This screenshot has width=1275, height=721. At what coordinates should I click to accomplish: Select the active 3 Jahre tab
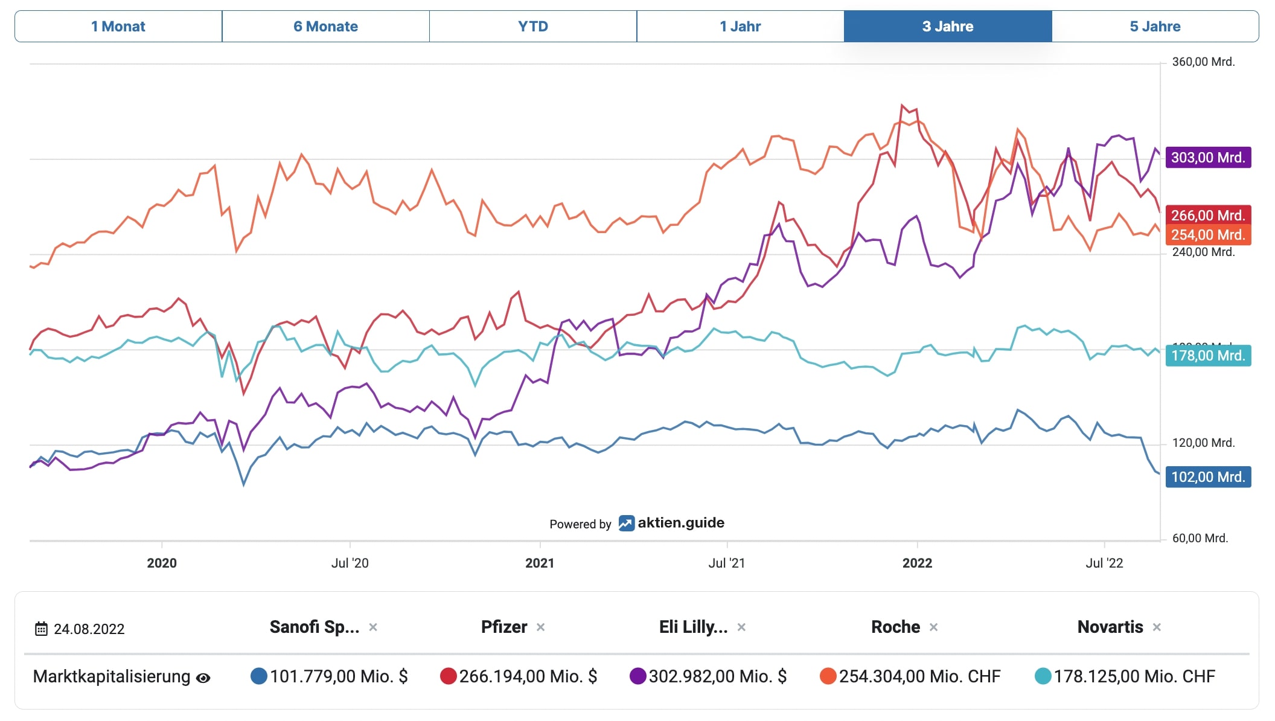pyautogui.click(x=948, y=27)
